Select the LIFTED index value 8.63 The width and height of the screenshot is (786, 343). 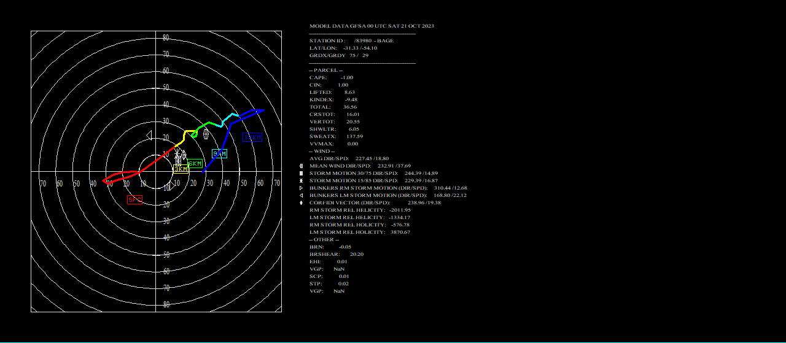[x=349, y=92]
